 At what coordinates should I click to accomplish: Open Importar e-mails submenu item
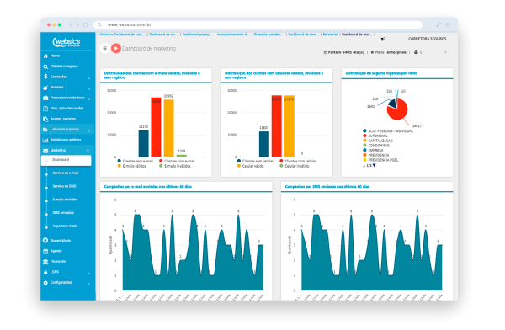[65, 226]
